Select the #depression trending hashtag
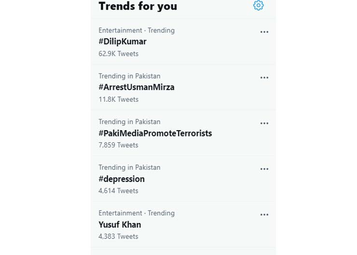The height and width of the screenshot is (255, 357). 122,179
